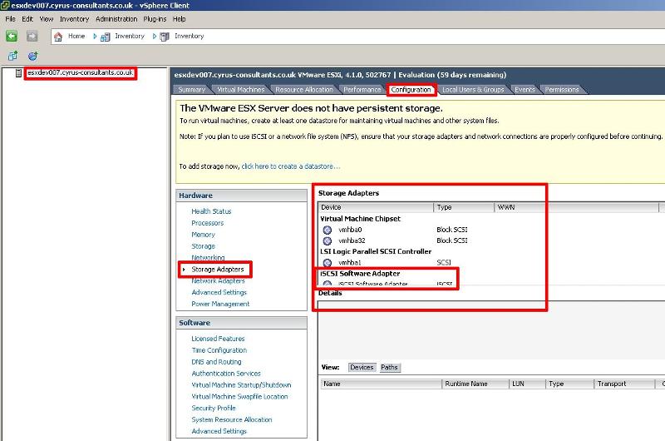The image size is (665, 441).
Task: Open the File menu
Action: (x=10, y=19)
